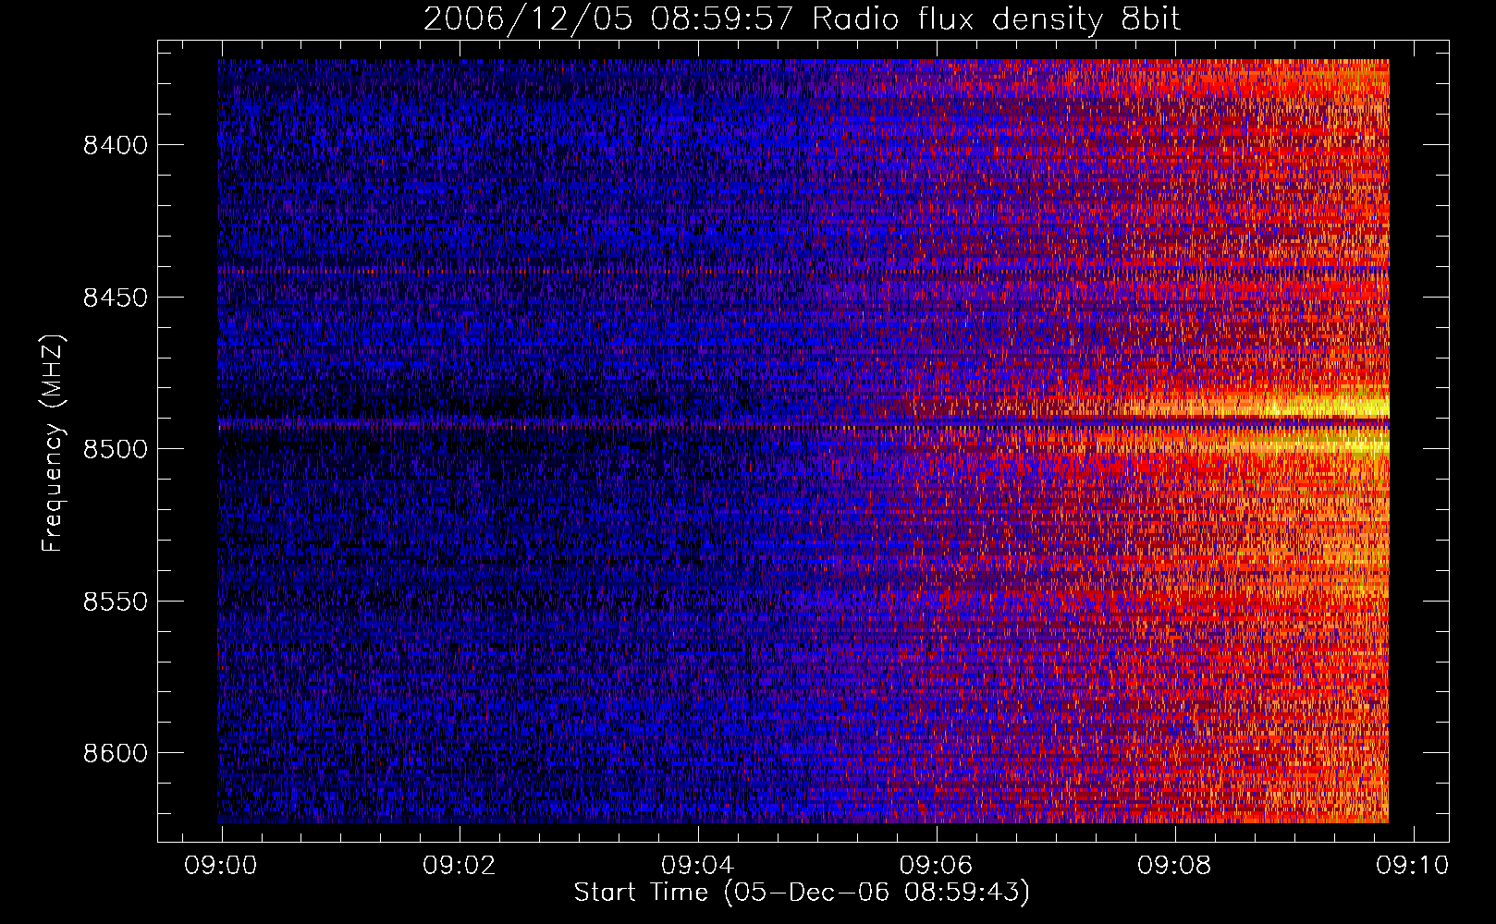Click the 8400 frequency tick label
Image resolution: width=1496 pixels, height=924 pixels.
[116, 145]
